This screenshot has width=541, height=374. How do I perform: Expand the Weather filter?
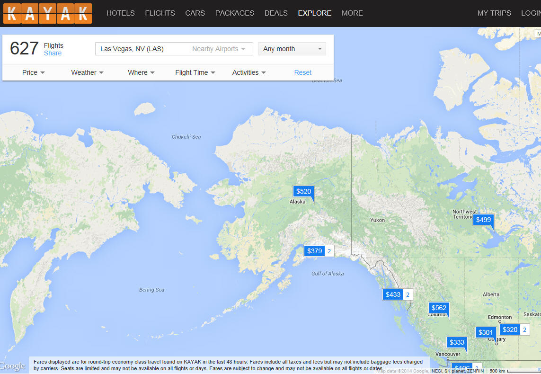[x=87, y=72]
